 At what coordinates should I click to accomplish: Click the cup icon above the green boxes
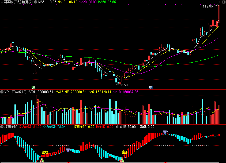(165, 132)
